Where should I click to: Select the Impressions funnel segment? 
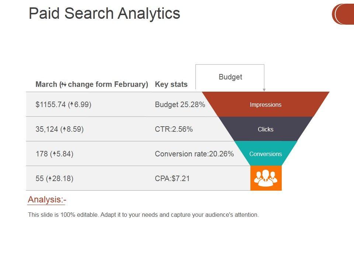click(x=265, y=105)
